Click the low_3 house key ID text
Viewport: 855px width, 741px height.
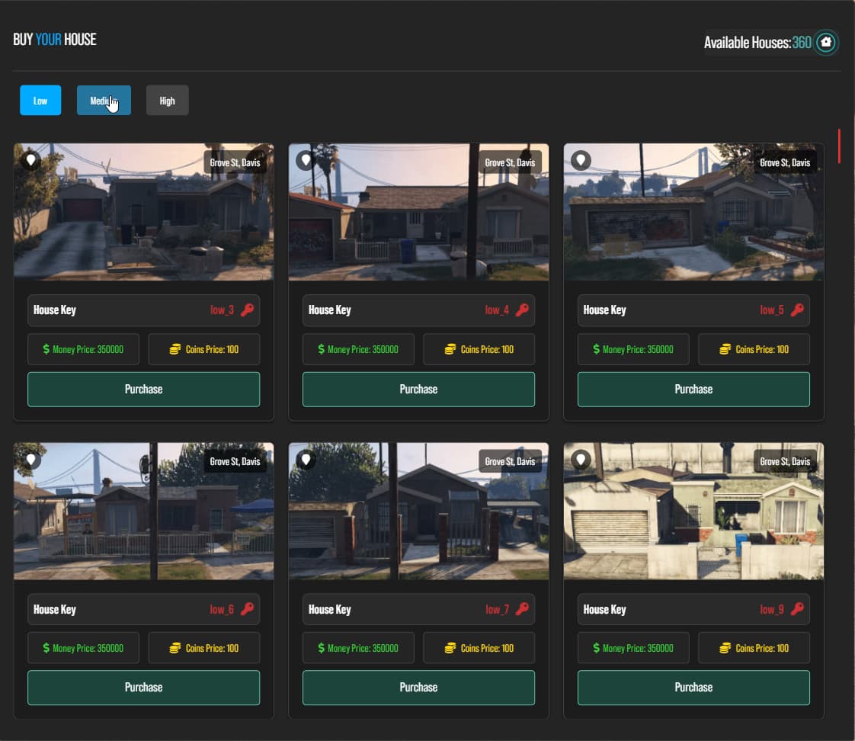(222, 310)
